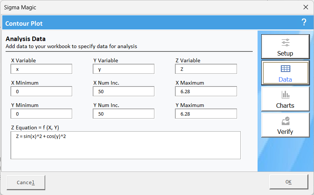Close the Sigma Magic dialog window
Screen dimensions: 314x195
click(306, 7)
